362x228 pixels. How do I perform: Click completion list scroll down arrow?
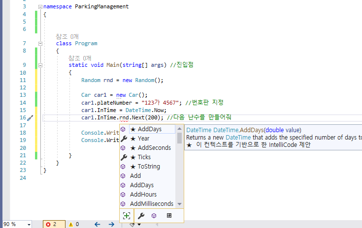pyautogui.click(x=179, y=204)
